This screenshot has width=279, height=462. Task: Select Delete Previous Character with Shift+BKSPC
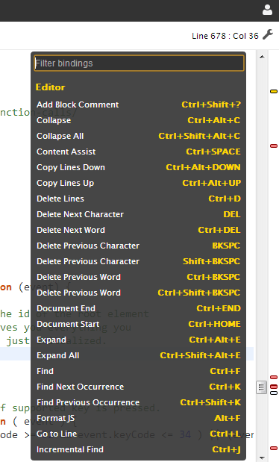pos(139,261)
